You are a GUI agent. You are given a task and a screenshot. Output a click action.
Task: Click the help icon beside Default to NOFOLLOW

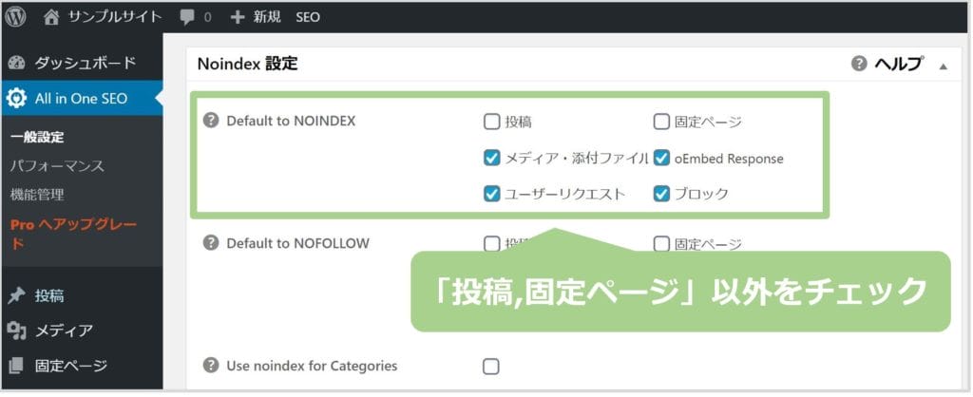[211, 242]
